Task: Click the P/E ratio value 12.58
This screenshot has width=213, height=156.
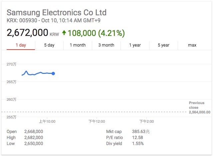Action: 137,137
